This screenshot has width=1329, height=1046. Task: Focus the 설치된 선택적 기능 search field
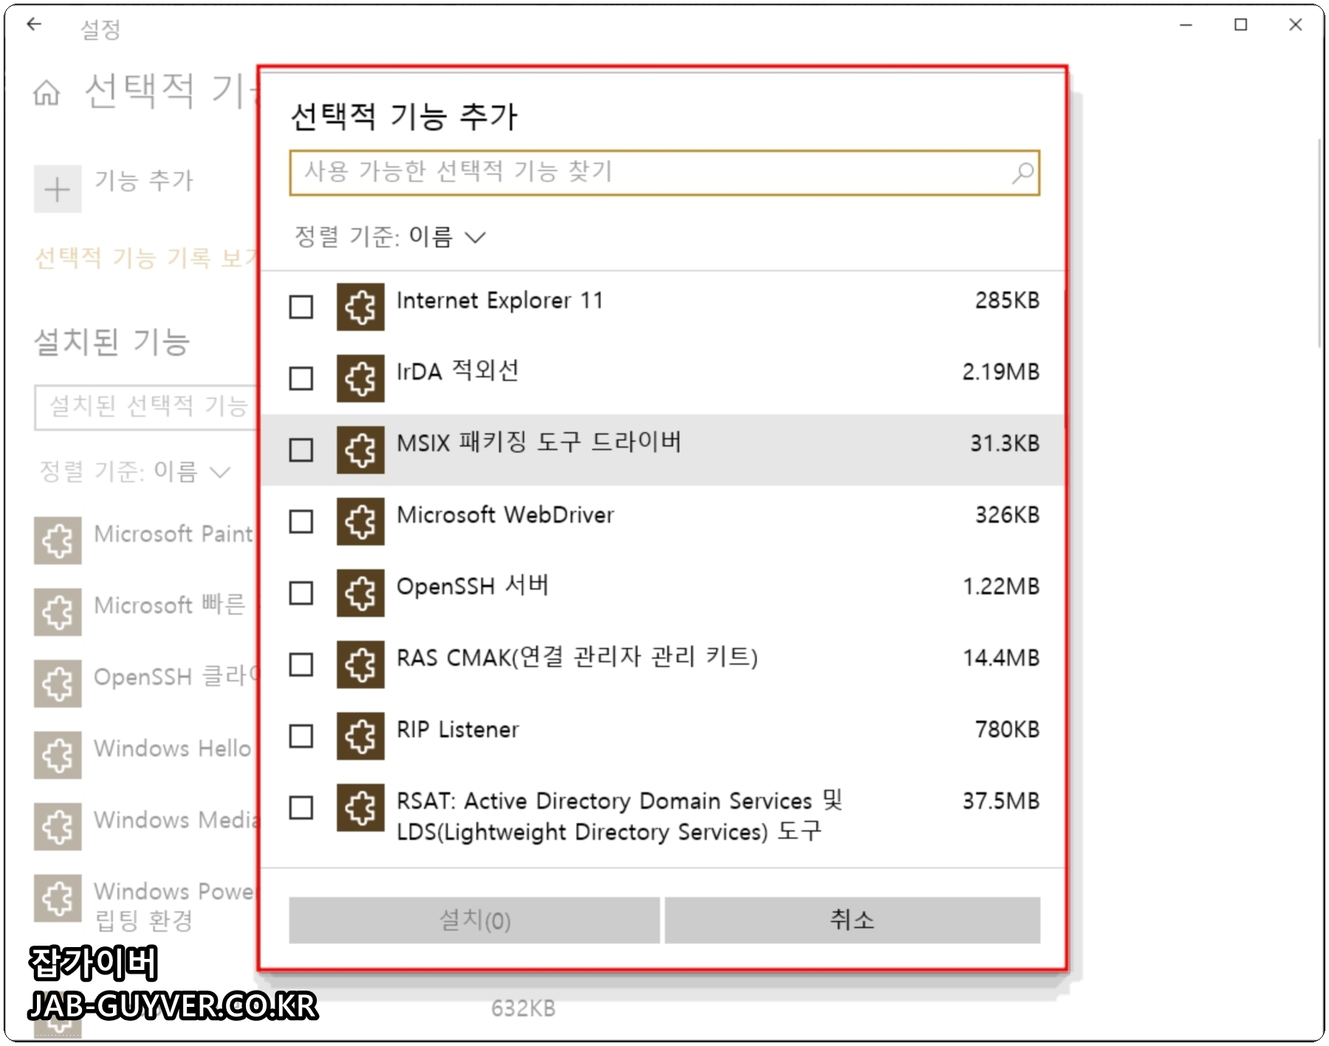146,406
